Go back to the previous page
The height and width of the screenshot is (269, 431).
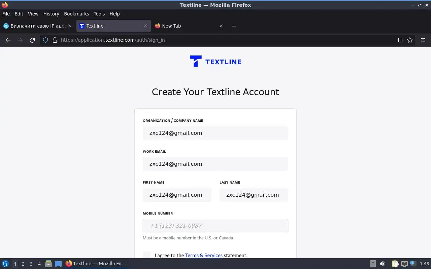pyautogui.click(x=8, y=40)
